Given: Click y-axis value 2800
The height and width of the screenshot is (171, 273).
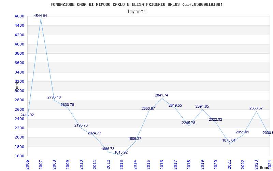Looking at the screenshot, I should click(19, 100).
